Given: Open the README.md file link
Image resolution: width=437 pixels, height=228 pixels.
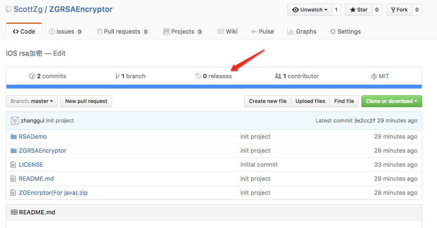Looking at the screenshot, I should point(36,179).
